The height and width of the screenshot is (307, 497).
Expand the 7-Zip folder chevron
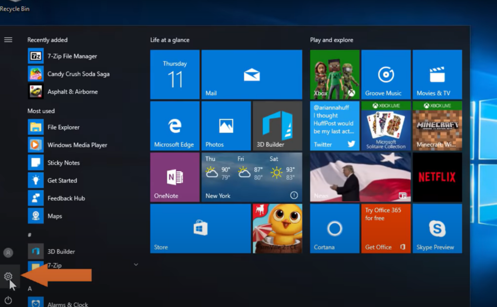[x=136, y=265]
